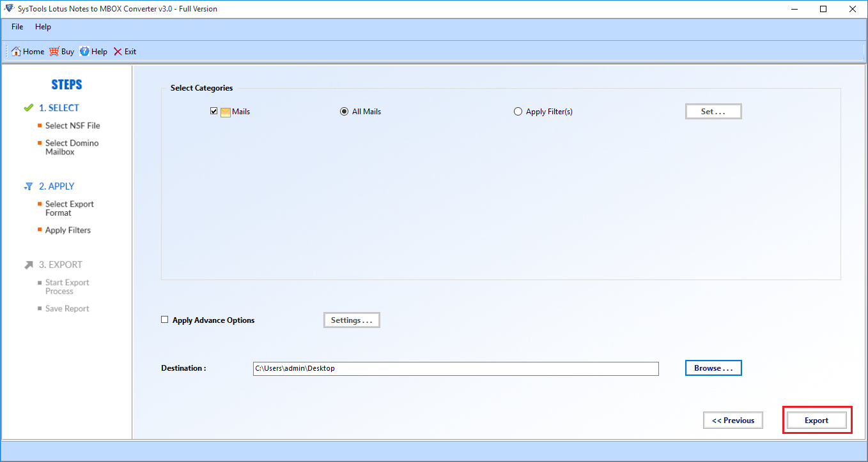The width and height of the screenshot is (868, 462).
Task: Click the 'Start Export Process' step
Action: (x=67, y=287)
